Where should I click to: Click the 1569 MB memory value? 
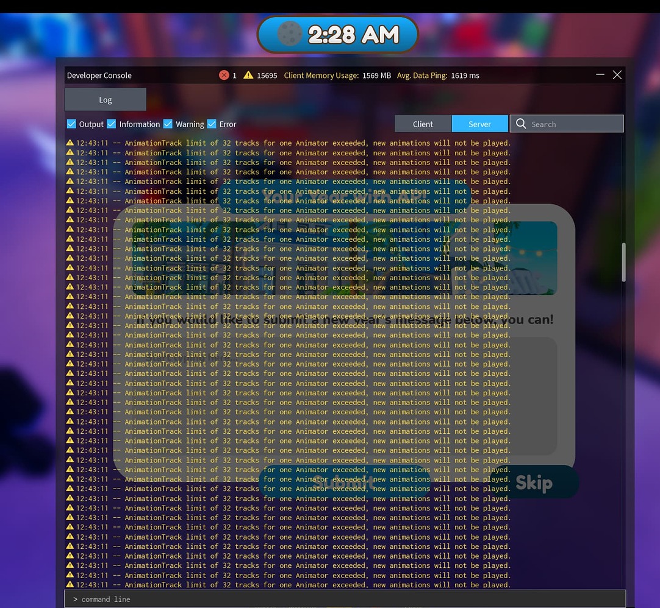click(x=377, y=76)
